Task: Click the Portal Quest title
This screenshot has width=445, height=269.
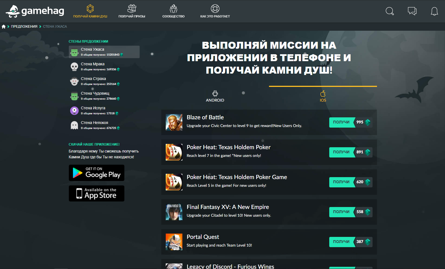Action: (203, 237)
